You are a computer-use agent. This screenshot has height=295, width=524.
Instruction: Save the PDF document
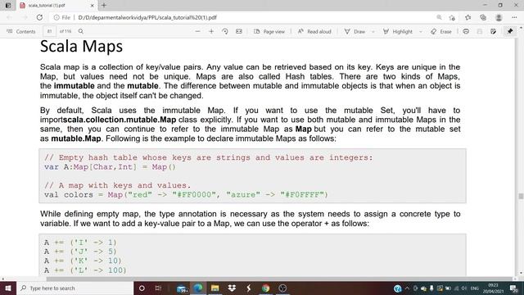pyautogui.click(x=480, y=31)
